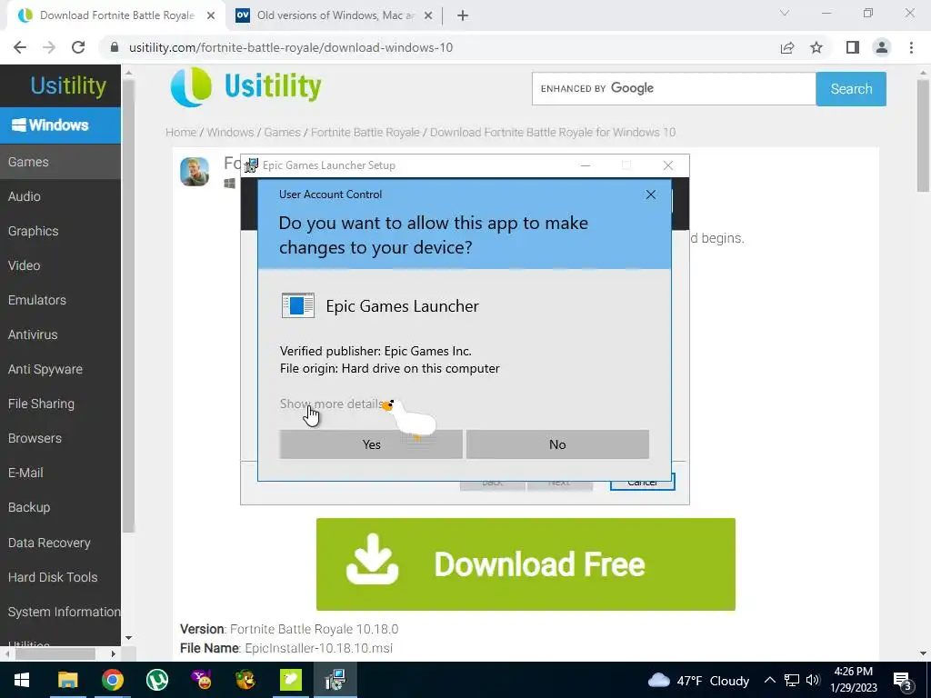
Task: Click the blue Search button
Action: point(851,89)
